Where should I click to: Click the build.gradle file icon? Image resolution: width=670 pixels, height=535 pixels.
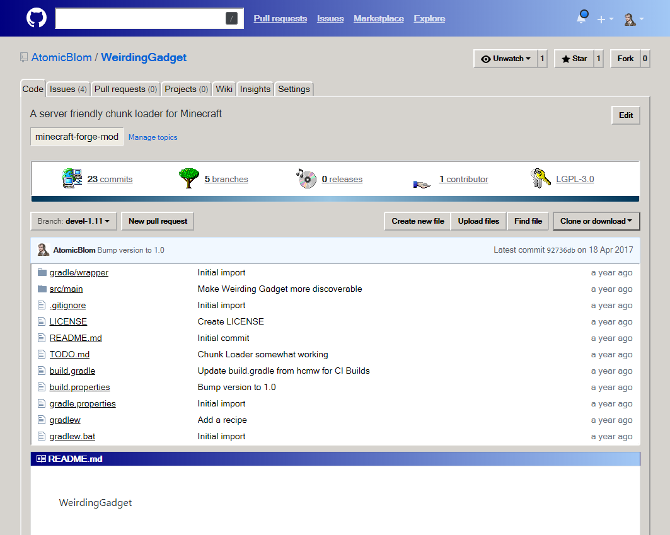[42, 371]
